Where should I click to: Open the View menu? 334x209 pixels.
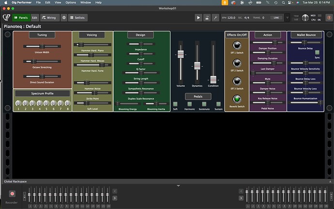58,2
